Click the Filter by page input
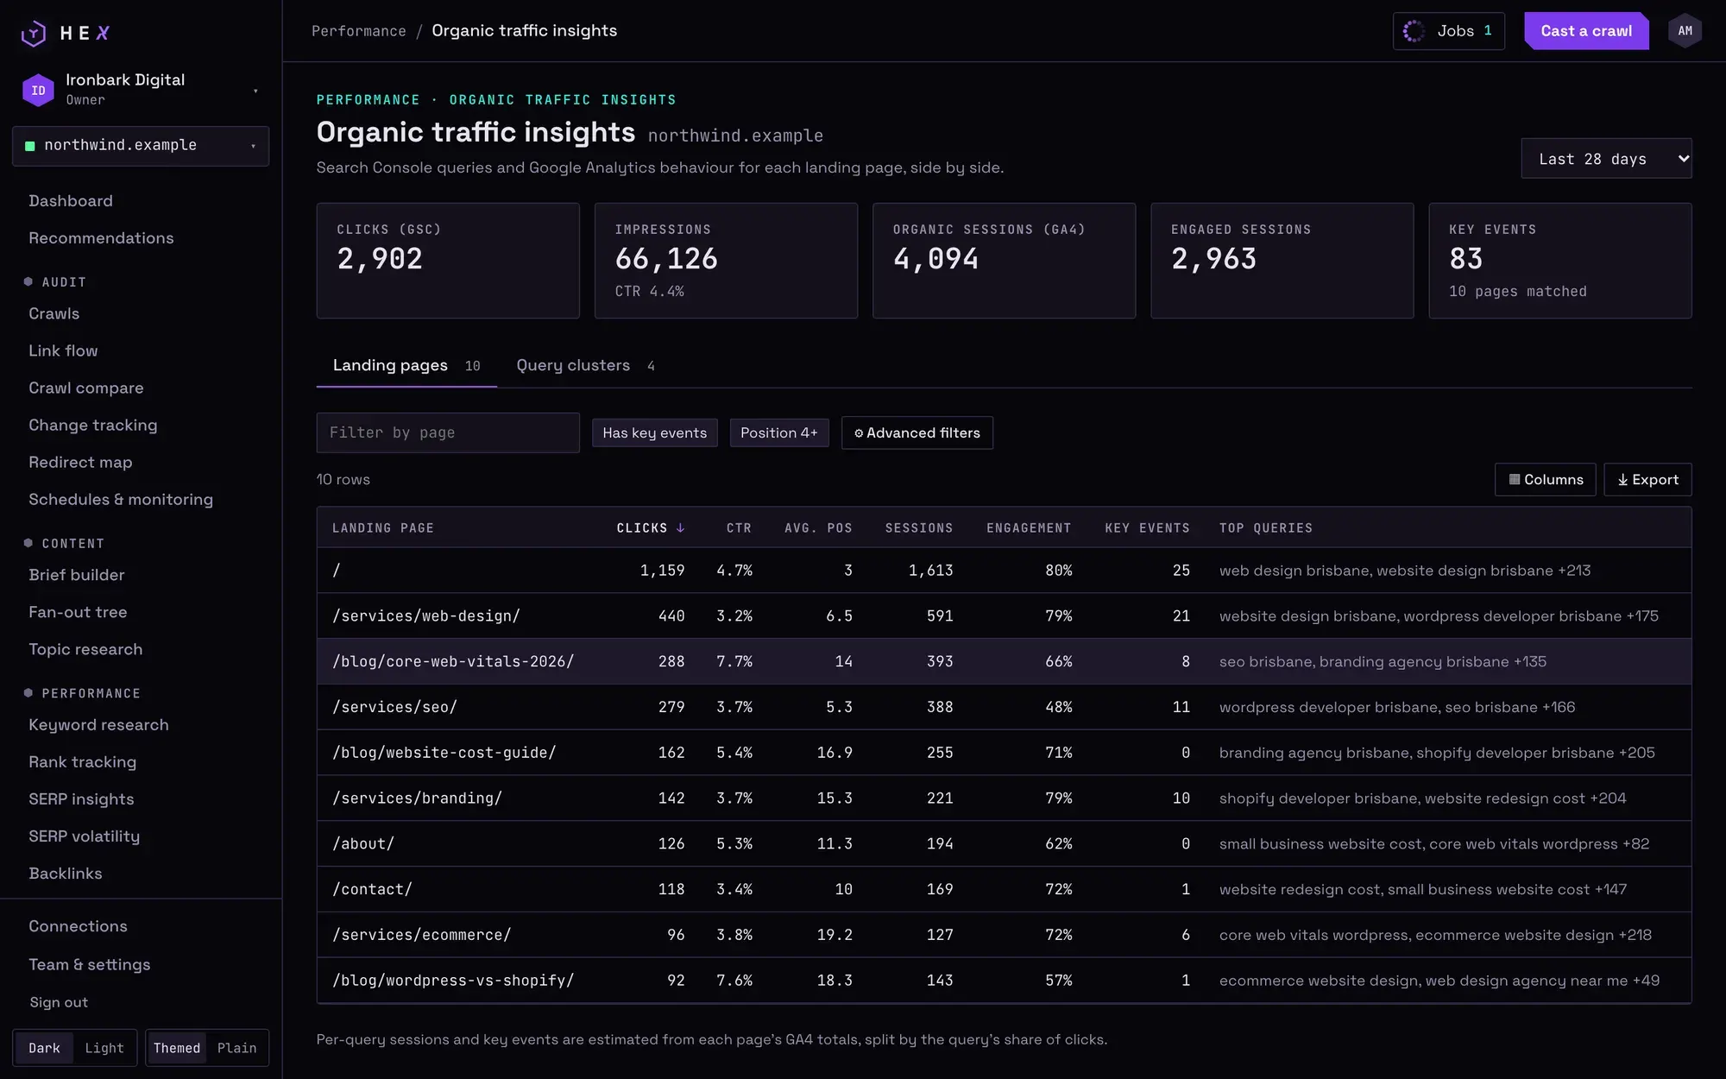The width and height of the screenshot is (1726, 1079). 448,432
